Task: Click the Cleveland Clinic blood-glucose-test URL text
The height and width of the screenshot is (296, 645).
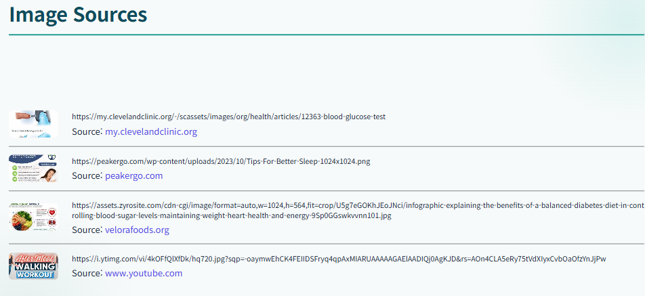Action: pos(229,117)
